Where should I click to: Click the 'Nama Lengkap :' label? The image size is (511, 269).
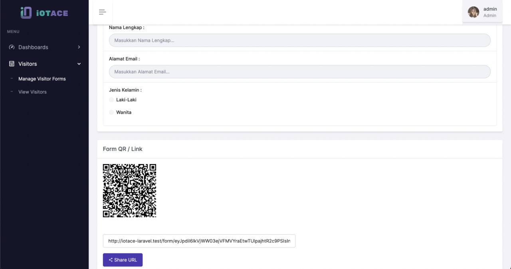click(x=127, y=28)
